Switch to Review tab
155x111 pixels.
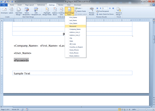pyautogui.click(x=61, y=5)
